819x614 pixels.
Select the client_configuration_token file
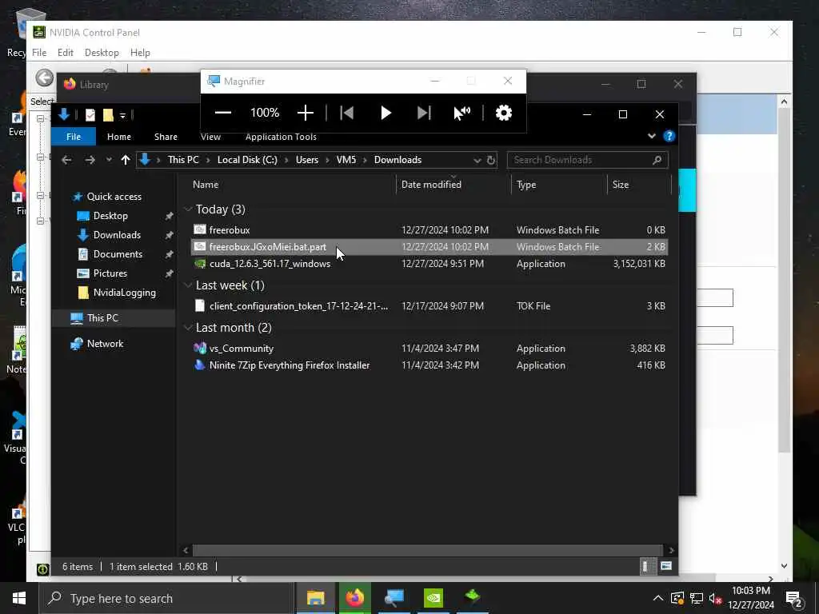pyautogui.click(x=429, y=306)
